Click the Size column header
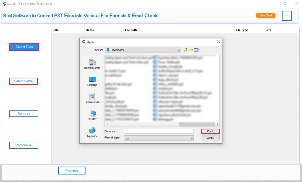Viewport: 302px width, 182px height. click(x=282, y=30)
